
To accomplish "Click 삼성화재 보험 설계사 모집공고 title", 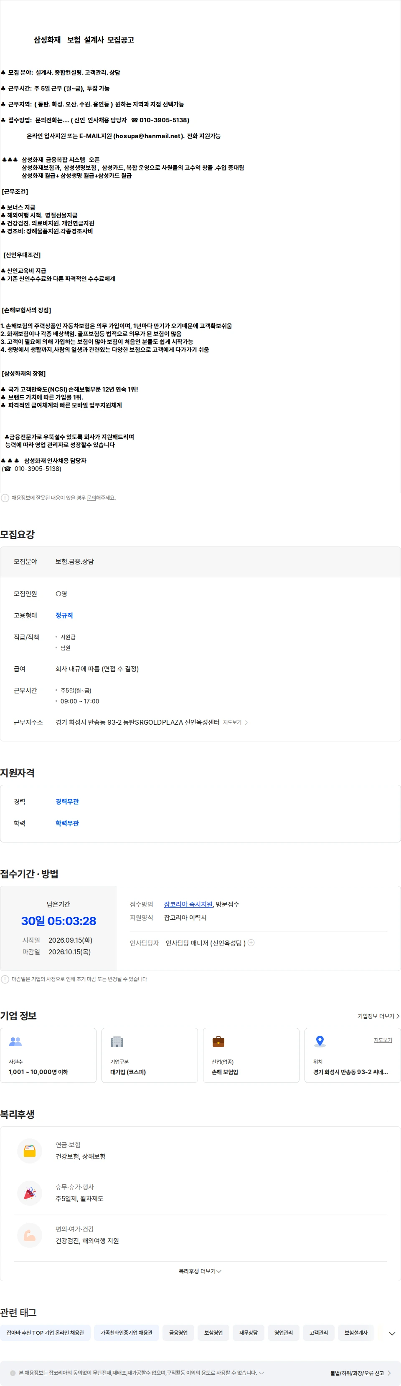I will point(84,40).
